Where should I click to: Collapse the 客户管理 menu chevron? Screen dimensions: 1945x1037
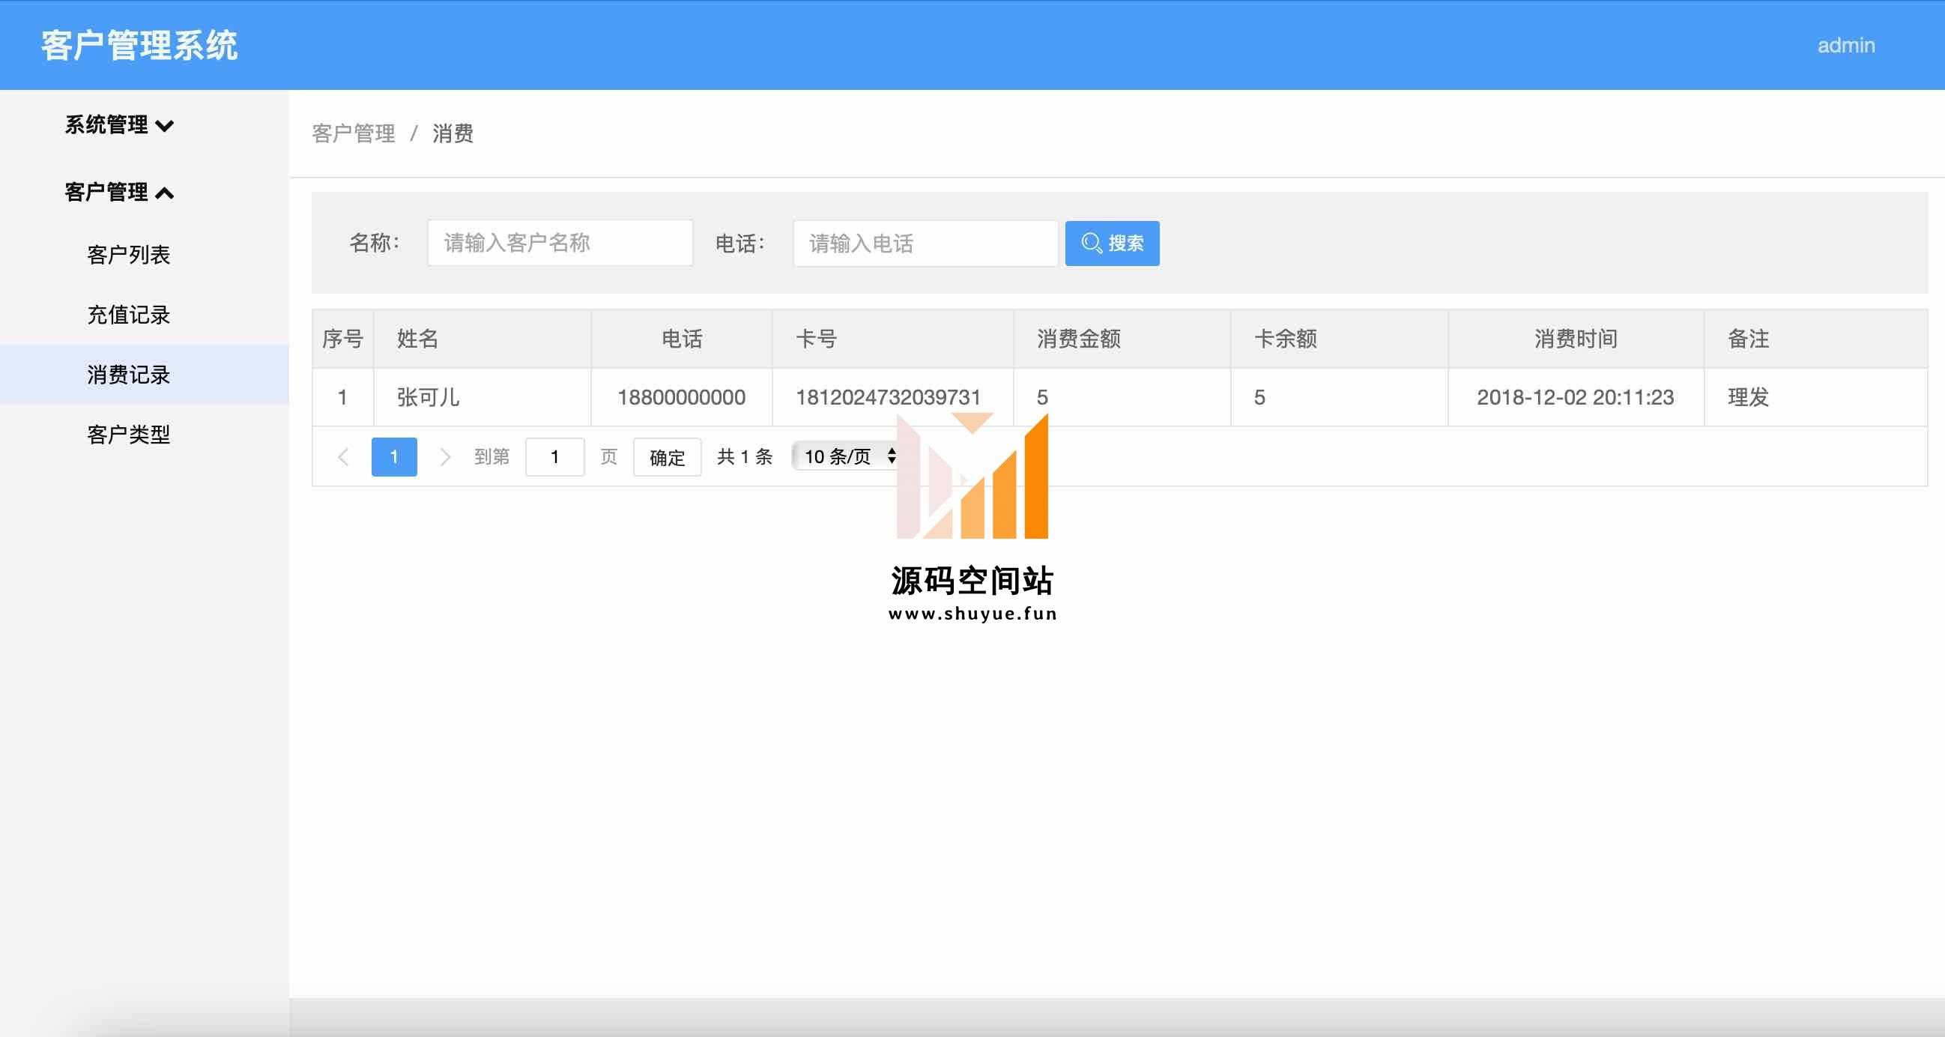165,193
